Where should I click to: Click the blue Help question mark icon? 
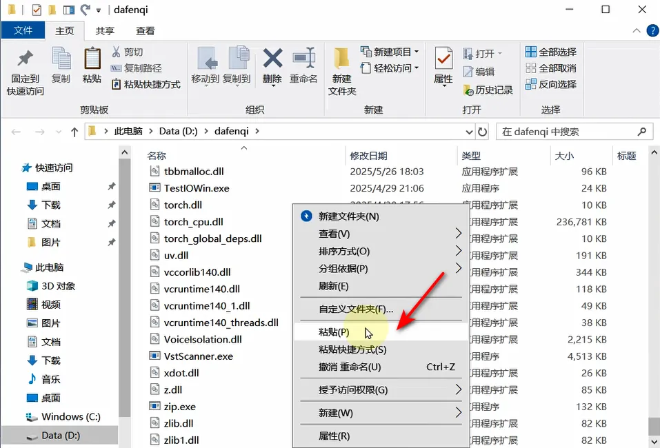coord(652,31)
